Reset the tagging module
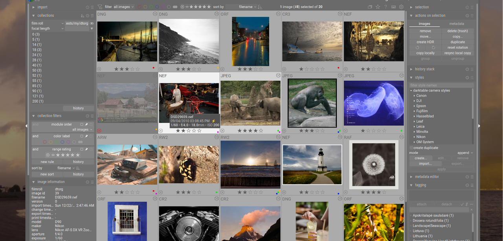This screenshot has width=503, height=241. tap(467, 185)
